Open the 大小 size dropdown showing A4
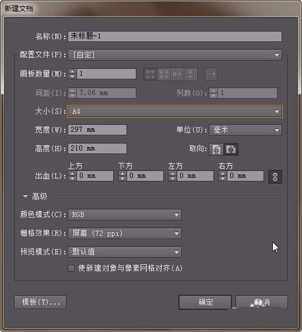 coord(175,111)
